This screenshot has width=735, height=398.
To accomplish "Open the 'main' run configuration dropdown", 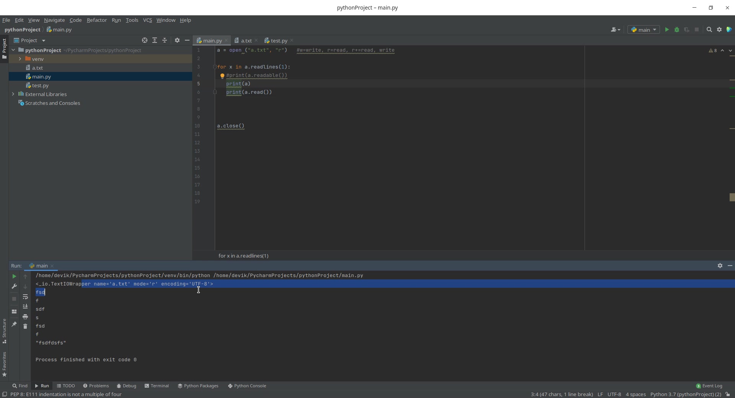I will 644,29.
